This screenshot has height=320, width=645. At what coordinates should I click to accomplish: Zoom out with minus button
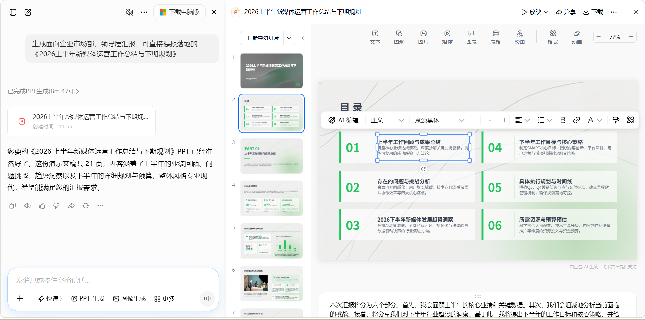599,37
